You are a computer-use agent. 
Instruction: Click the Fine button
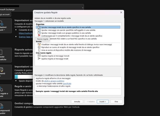[116, 102]
